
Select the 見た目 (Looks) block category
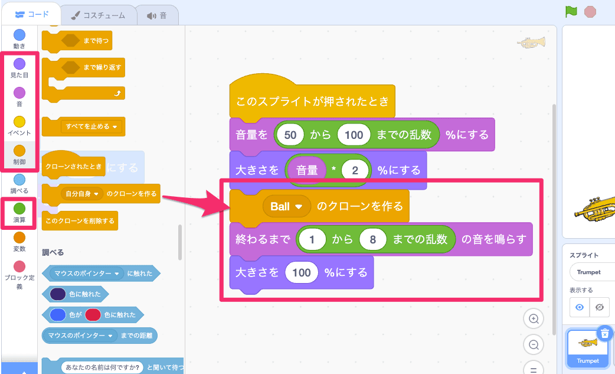pyautogui.click(x=18, y=68)
